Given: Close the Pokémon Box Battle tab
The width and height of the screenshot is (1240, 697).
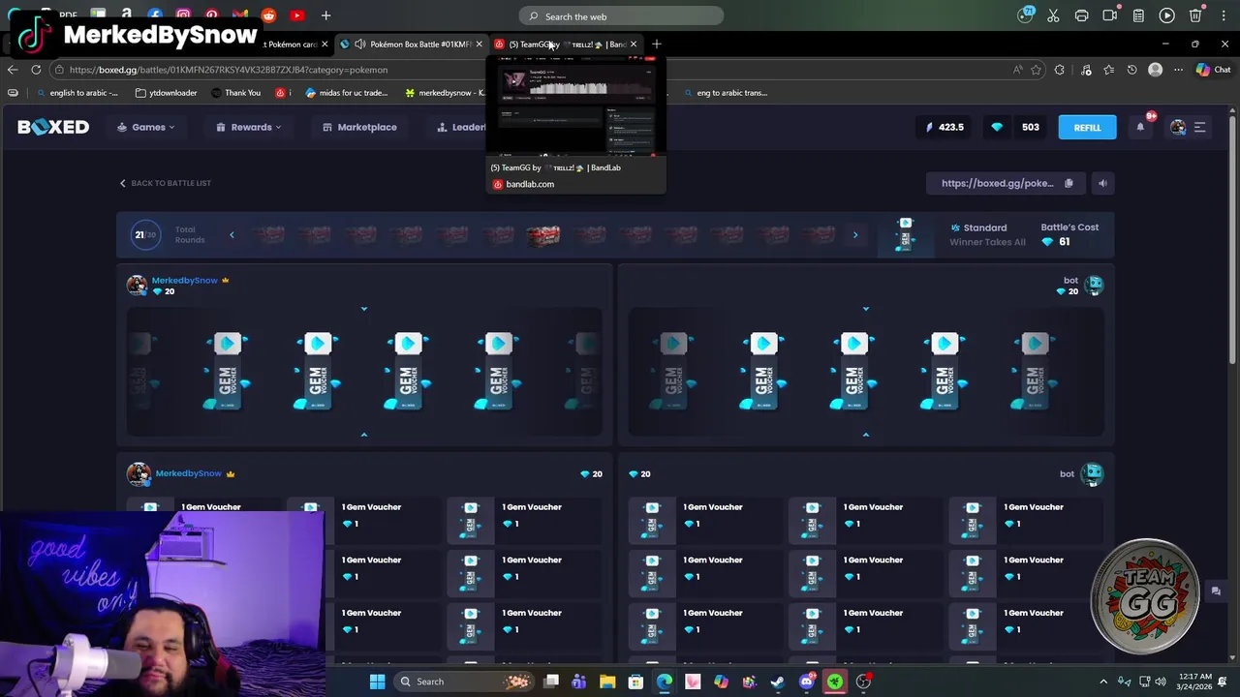Looking at the screenshot, I should click(479, 45).
